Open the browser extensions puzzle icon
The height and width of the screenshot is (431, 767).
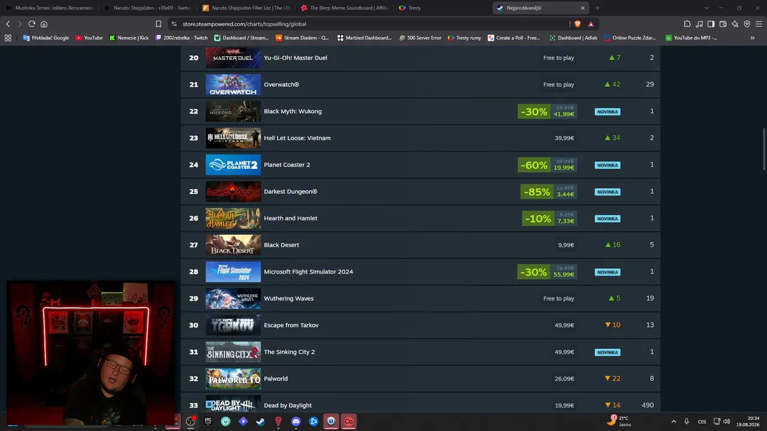[x=687, y=24]
